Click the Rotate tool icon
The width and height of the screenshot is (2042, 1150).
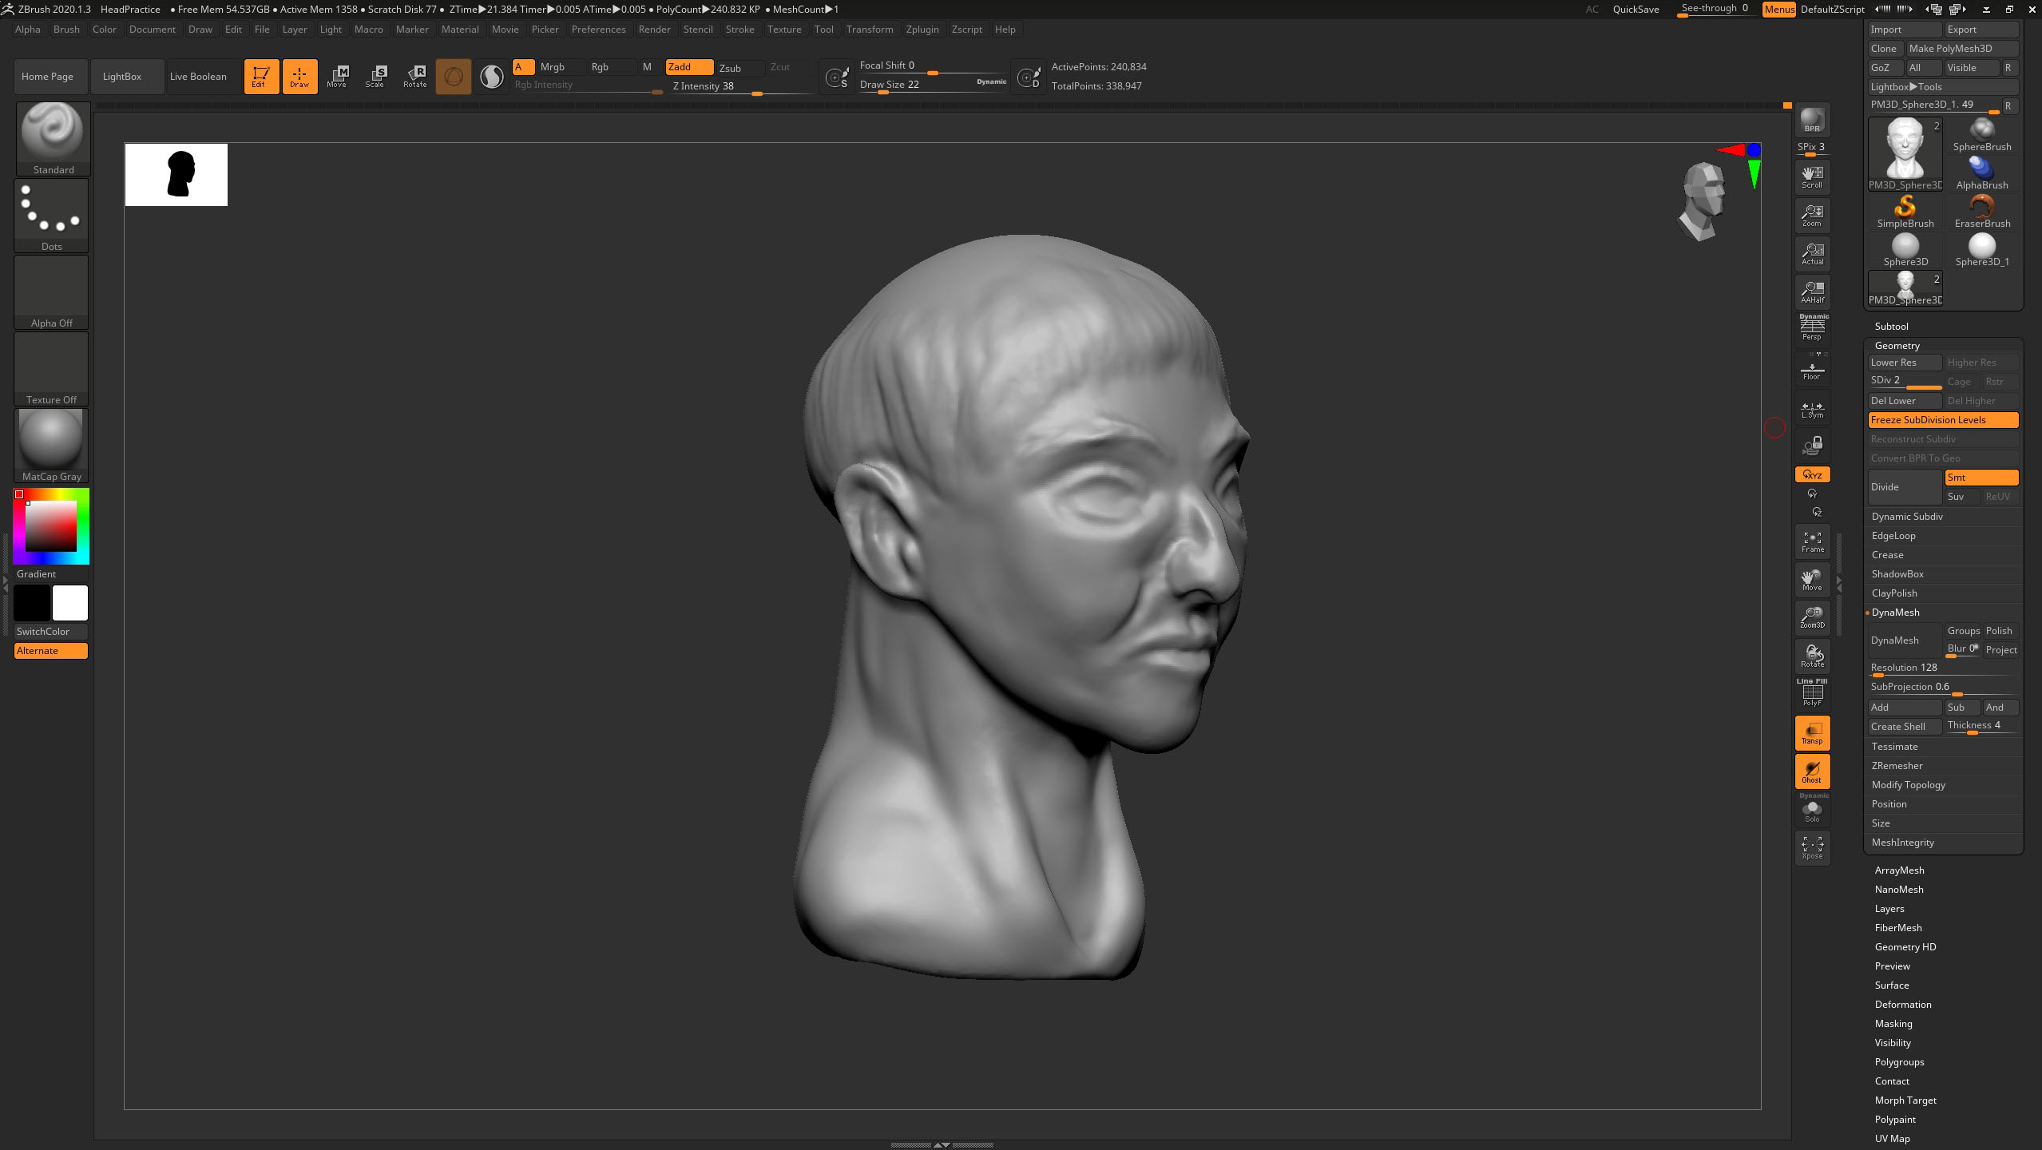point(415,74)
